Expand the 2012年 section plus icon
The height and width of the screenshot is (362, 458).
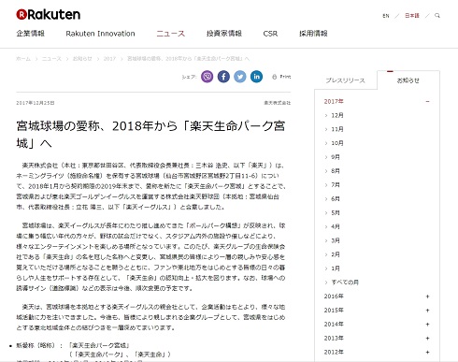click(427, 352)
